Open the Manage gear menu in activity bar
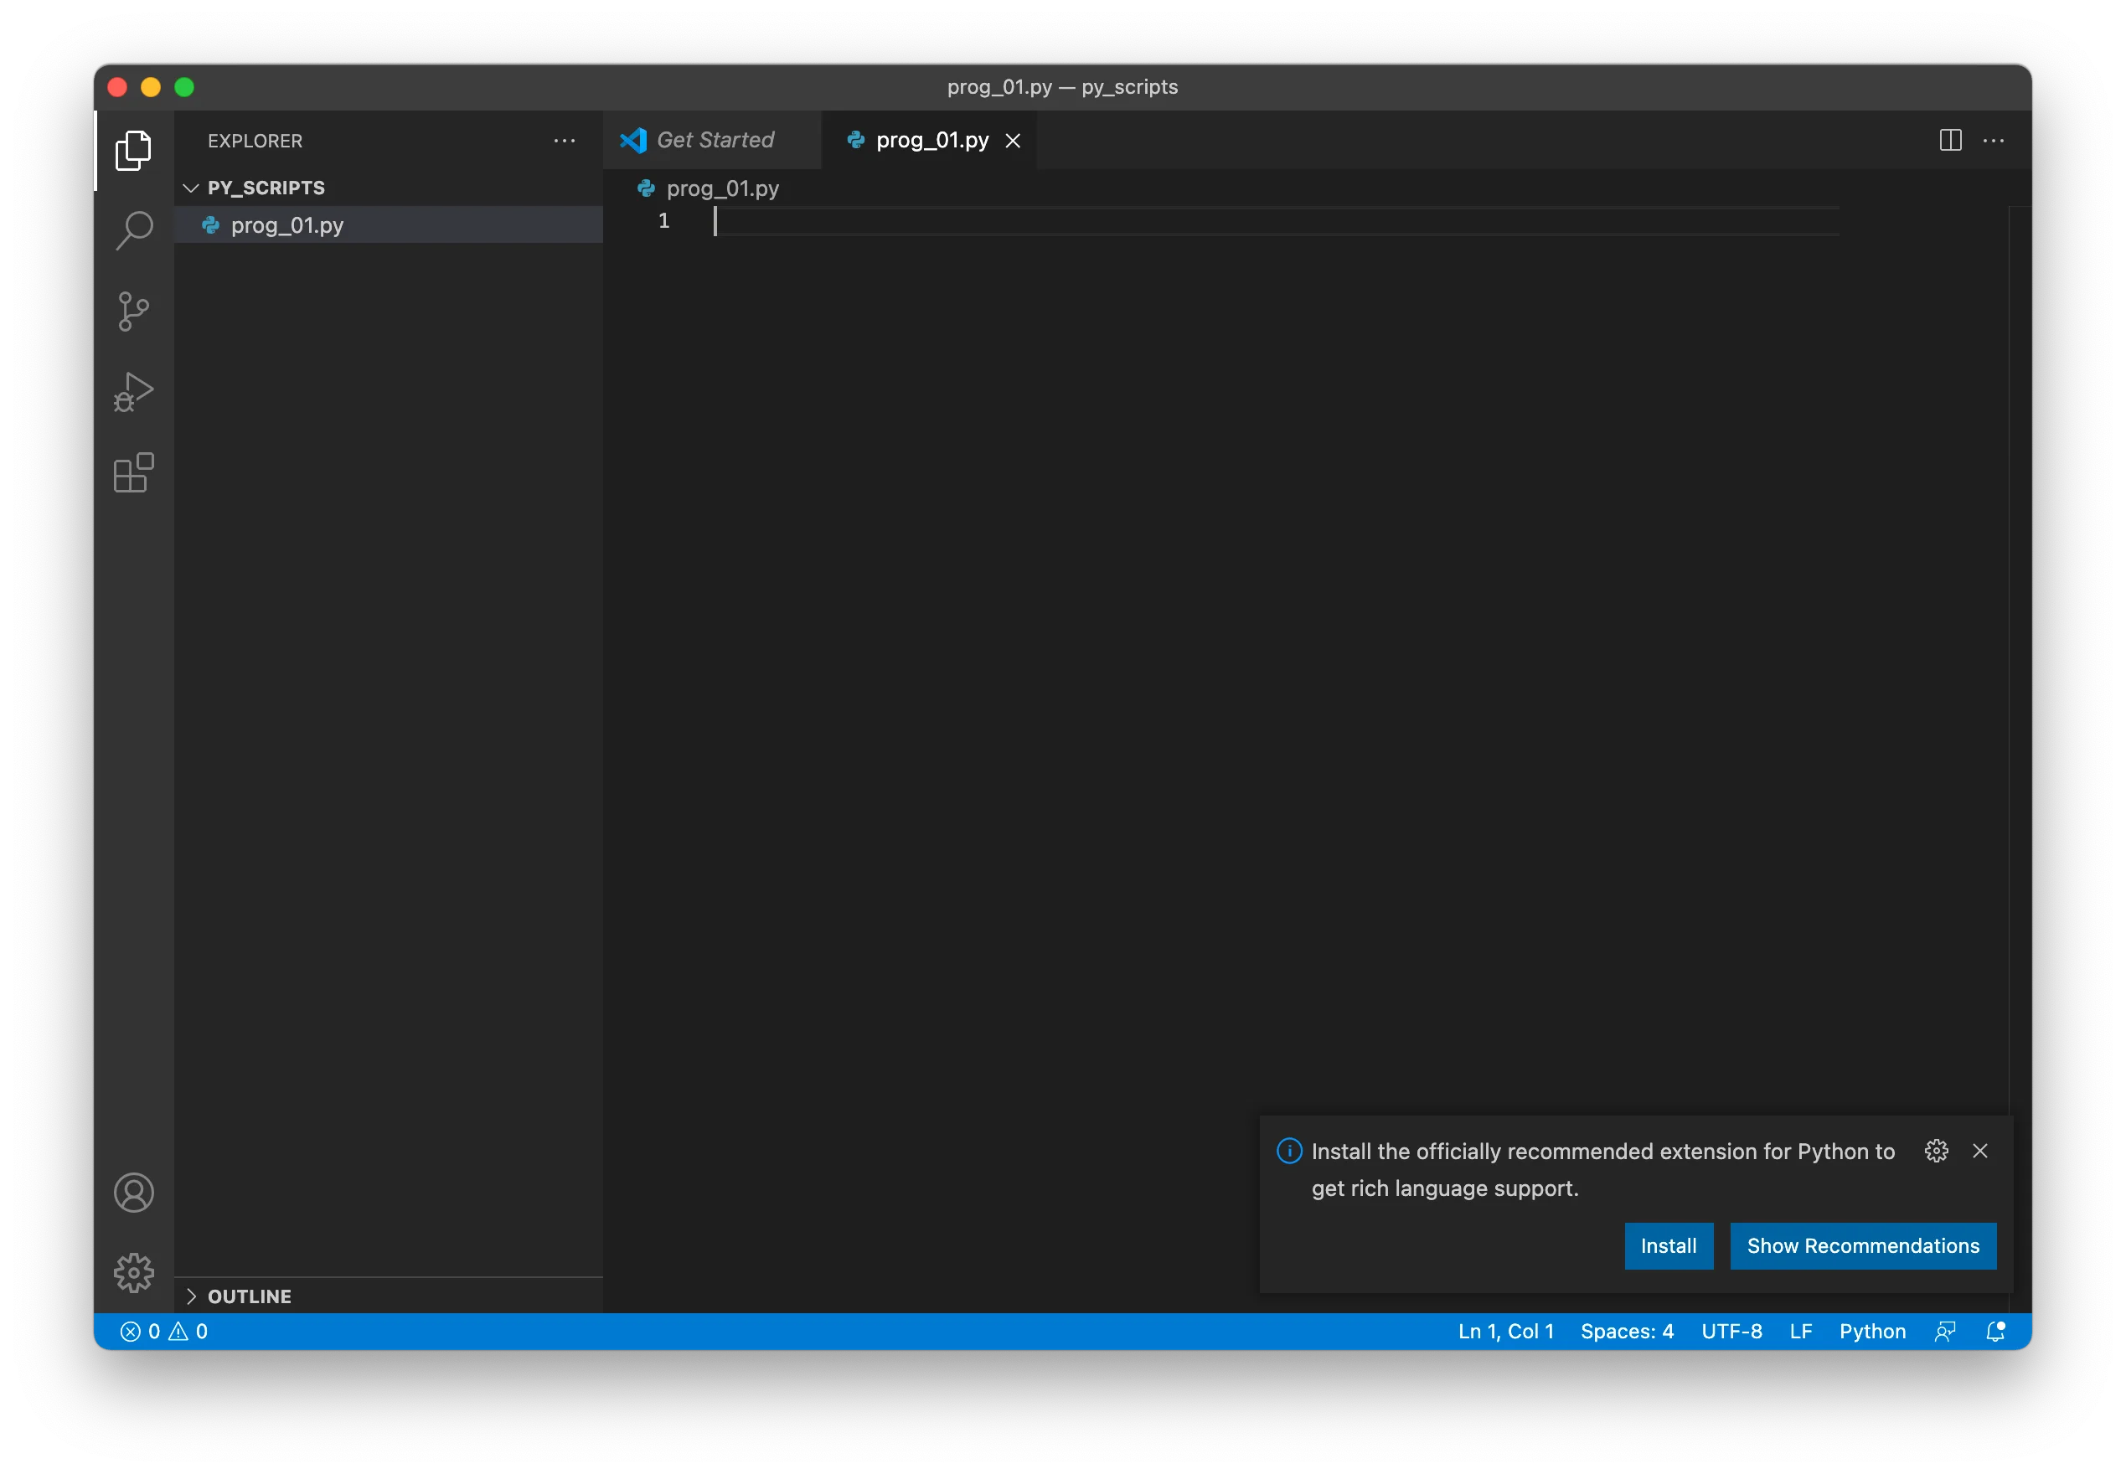Screen dimensions: 2126x1474 [x=134, y=1273]
